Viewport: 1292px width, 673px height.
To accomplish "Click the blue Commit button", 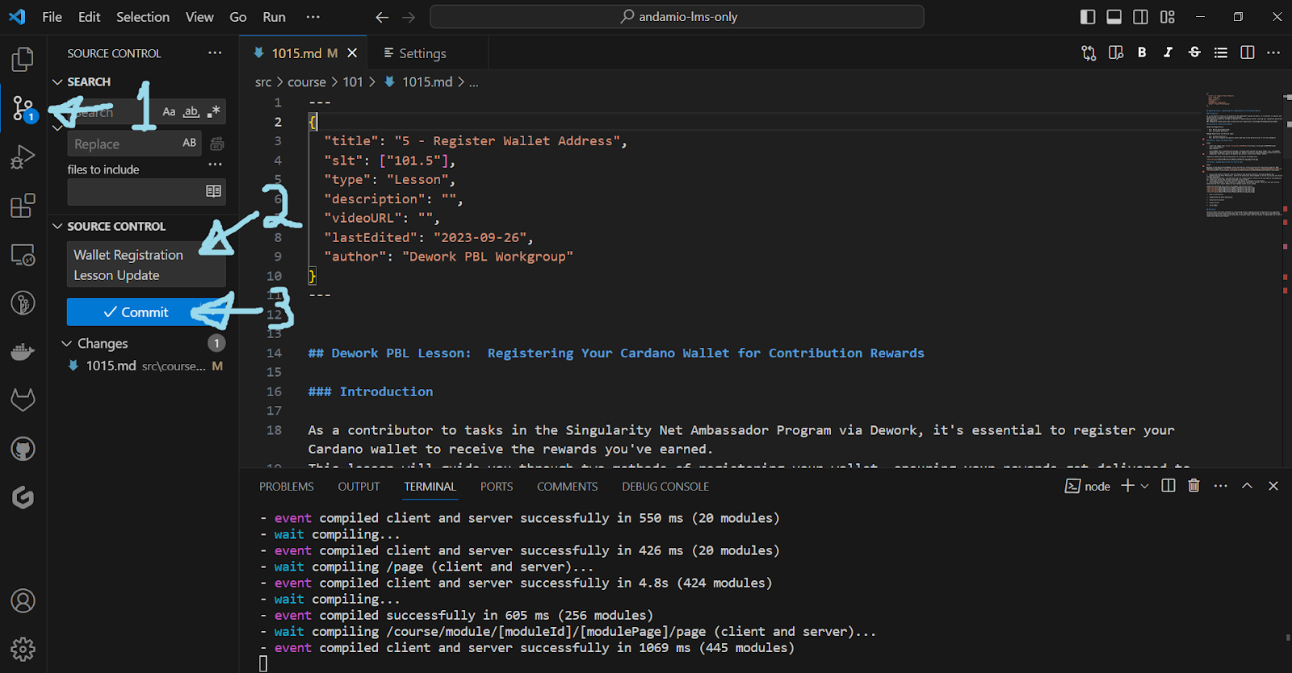I will (x=136, y=312).
